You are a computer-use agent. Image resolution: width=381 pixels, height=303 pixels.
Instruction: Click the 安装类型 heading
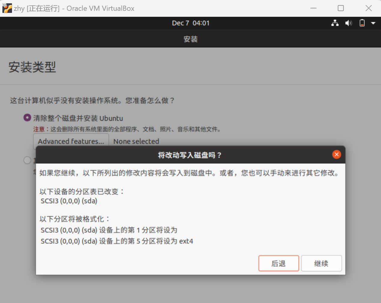(x=32, y=67)
